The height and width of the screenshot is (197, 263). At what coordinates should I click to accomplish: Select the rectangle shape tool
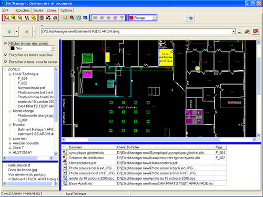point(95,18)
